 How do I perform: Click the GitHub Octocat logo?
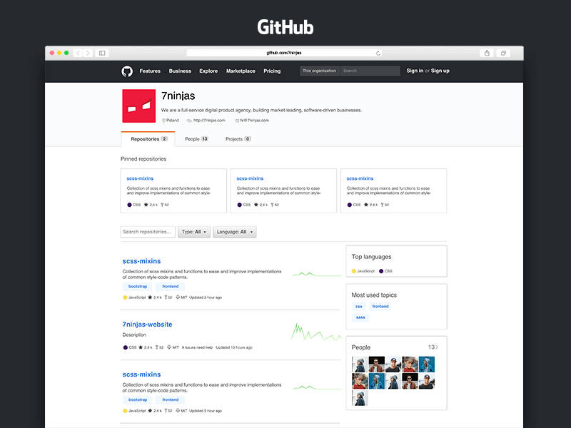coord(127,71)
